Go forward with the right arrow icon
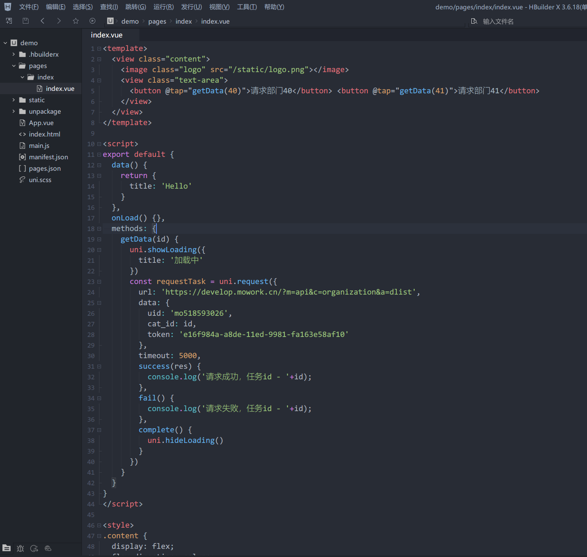 (x=59, y=21)
